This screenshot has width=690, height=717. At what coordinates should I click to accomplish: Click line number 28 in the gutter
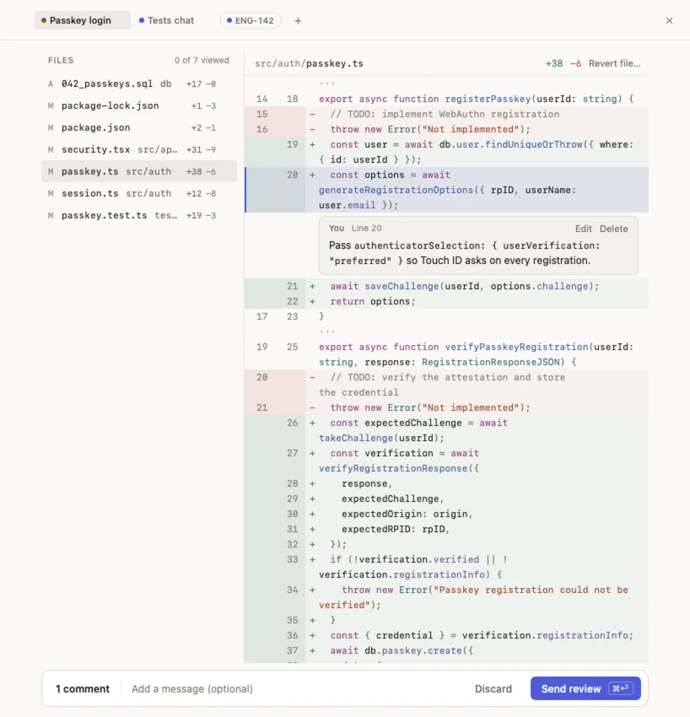292,483
